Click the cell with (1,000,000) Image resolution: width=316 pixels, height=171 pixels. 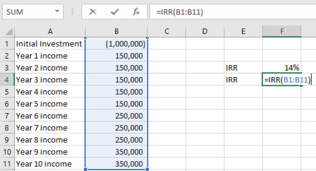click(116, 44)
